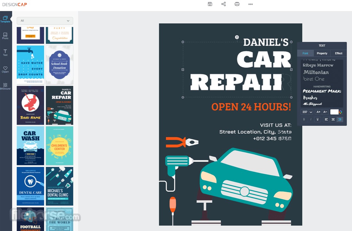Image resolution: width=352 pixels, height=231 pixels.
Task: Select the Dental Care template thumbnail
Action: pos(30,186)
